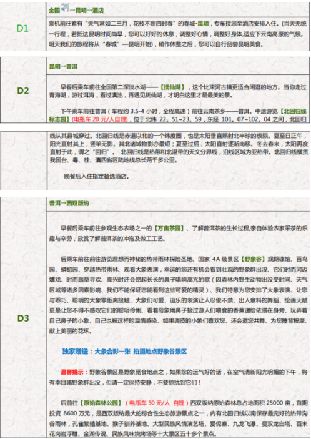Click the 【万亩茶园】 attraction name
This screenshot has width=311, height=439.
point(169,229)
